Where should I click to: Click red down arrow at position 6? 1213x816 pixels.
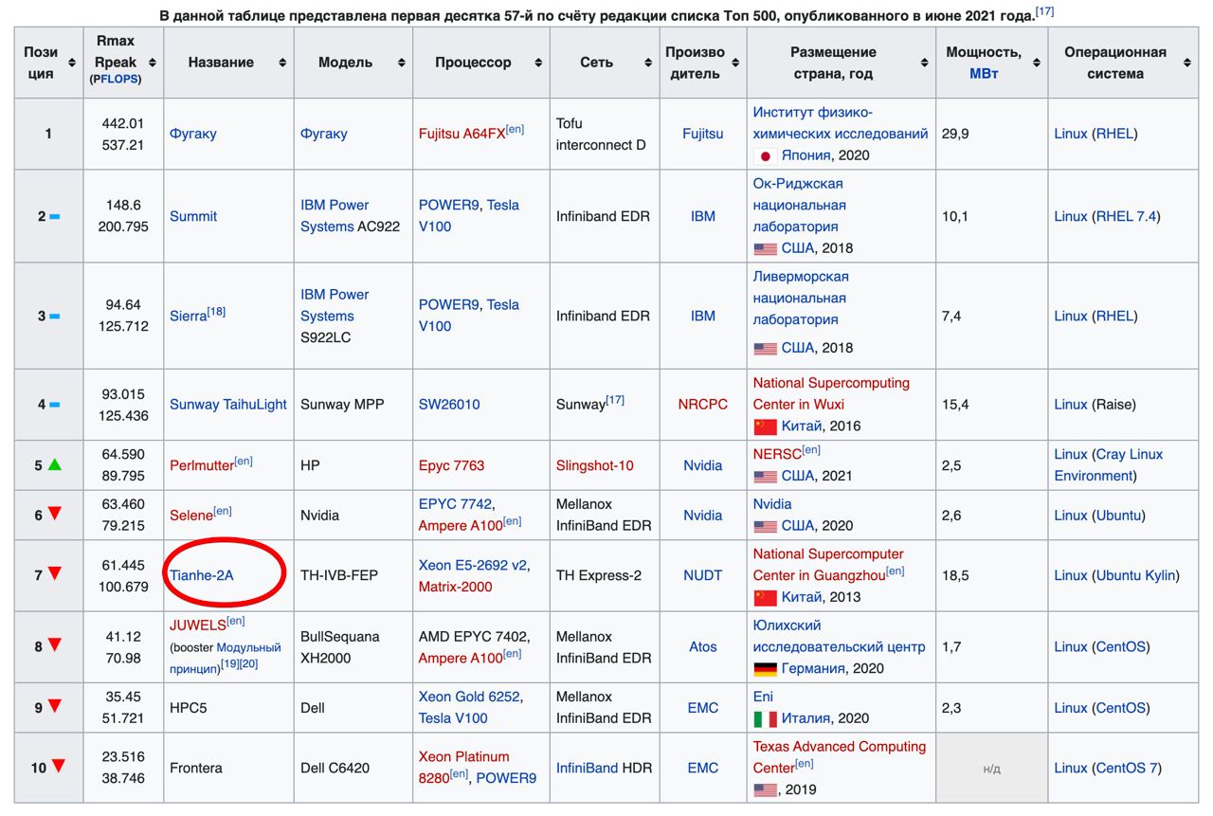click(55, 514)
